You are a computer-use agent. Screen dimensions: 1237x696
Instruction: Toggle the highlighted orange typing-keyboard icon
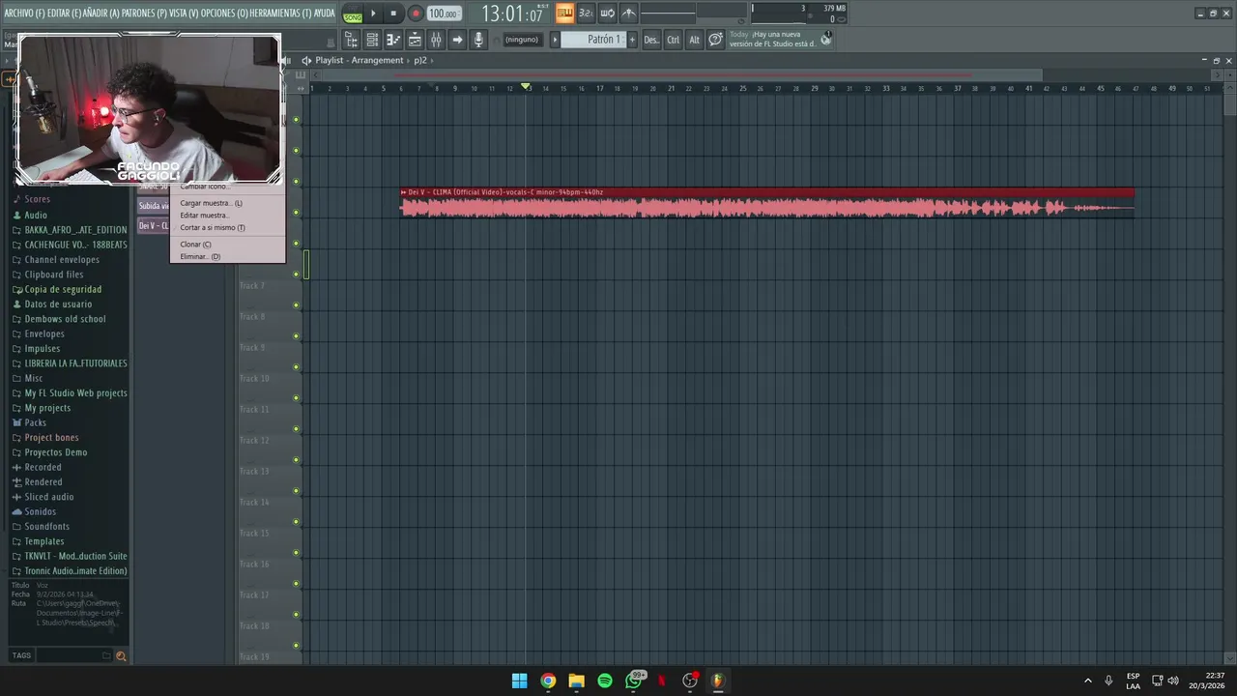point(564,14)
